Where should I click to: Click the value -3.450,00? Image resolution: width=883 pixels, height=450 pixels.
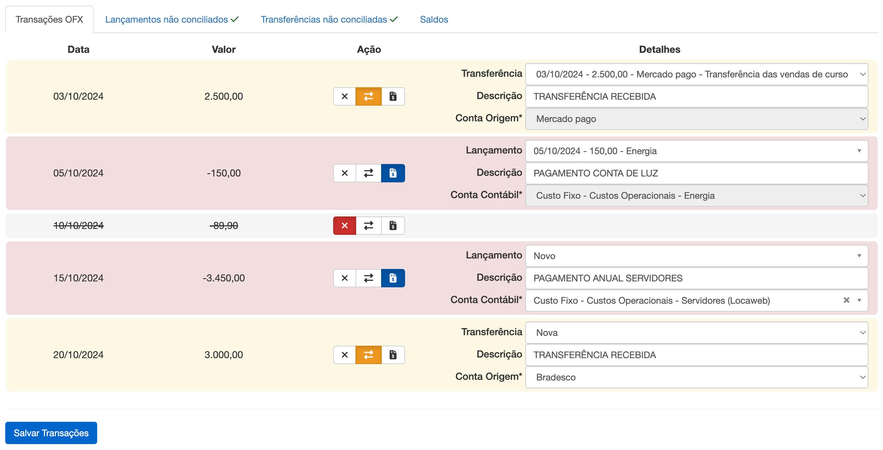point(224,278)
